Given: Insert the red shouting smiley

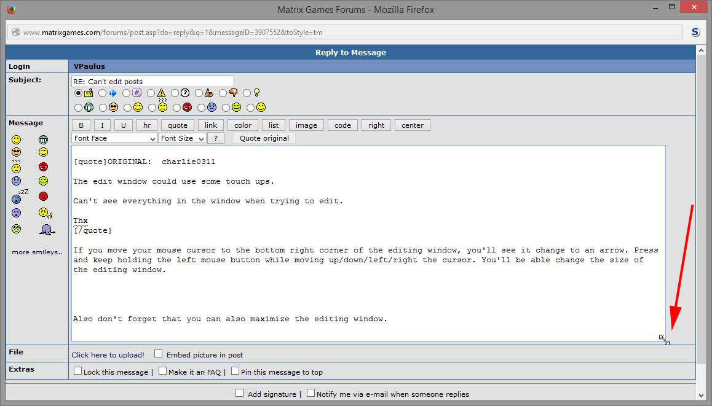Looking at the screenshot, I should coord(43,197).
